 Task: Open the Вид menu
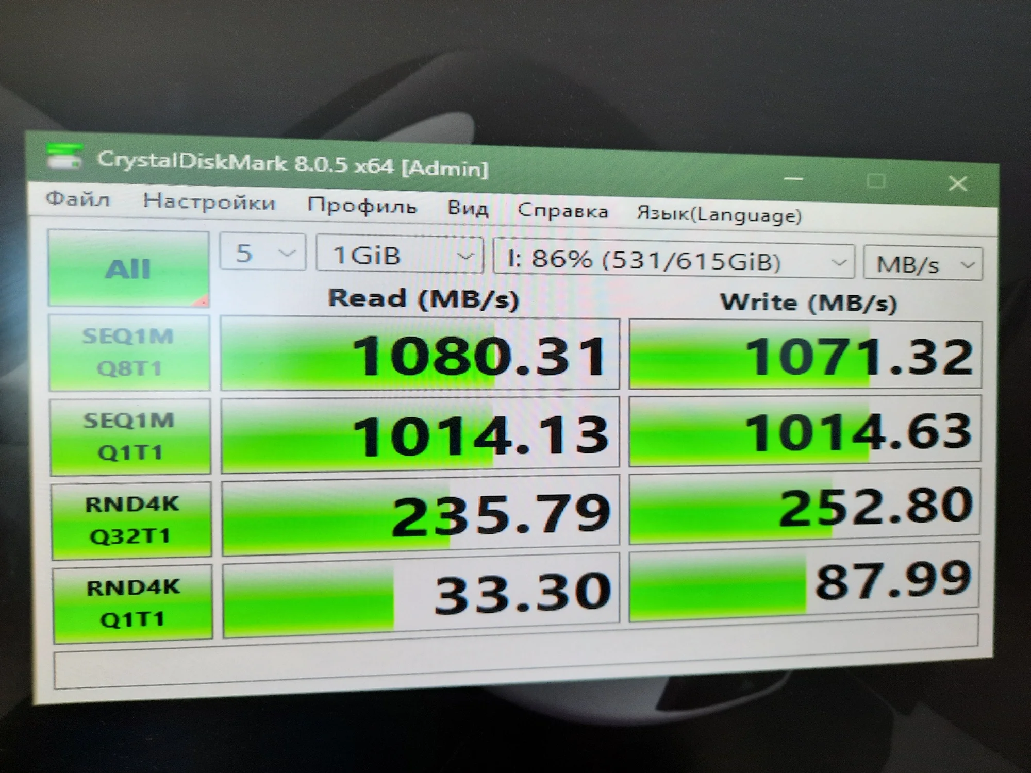(x=468, y=209)
